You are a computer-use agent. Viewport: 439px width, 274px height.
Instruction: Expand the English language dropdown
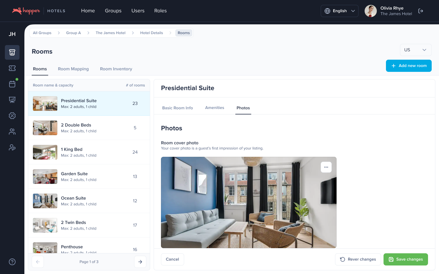[x=339, y=11]
